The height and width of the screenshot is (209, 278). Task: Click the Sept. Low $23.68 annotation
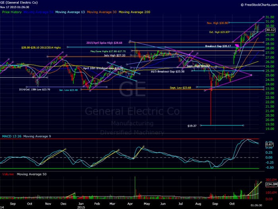coord(180,88)
